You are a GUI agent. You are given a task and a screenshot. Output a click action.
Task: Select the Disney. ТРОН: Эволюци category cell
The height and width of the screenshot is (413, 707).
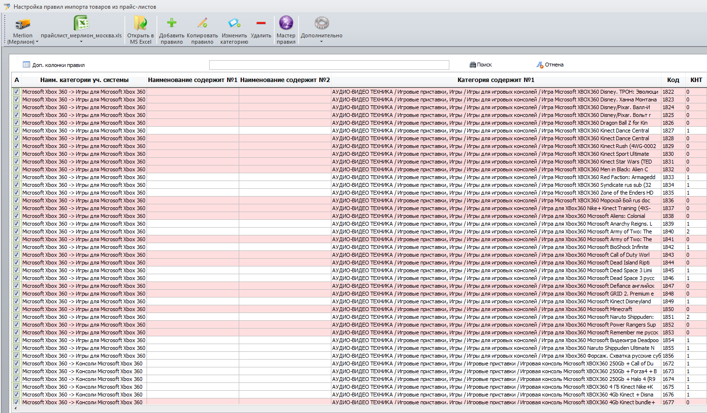pos(496,92)
